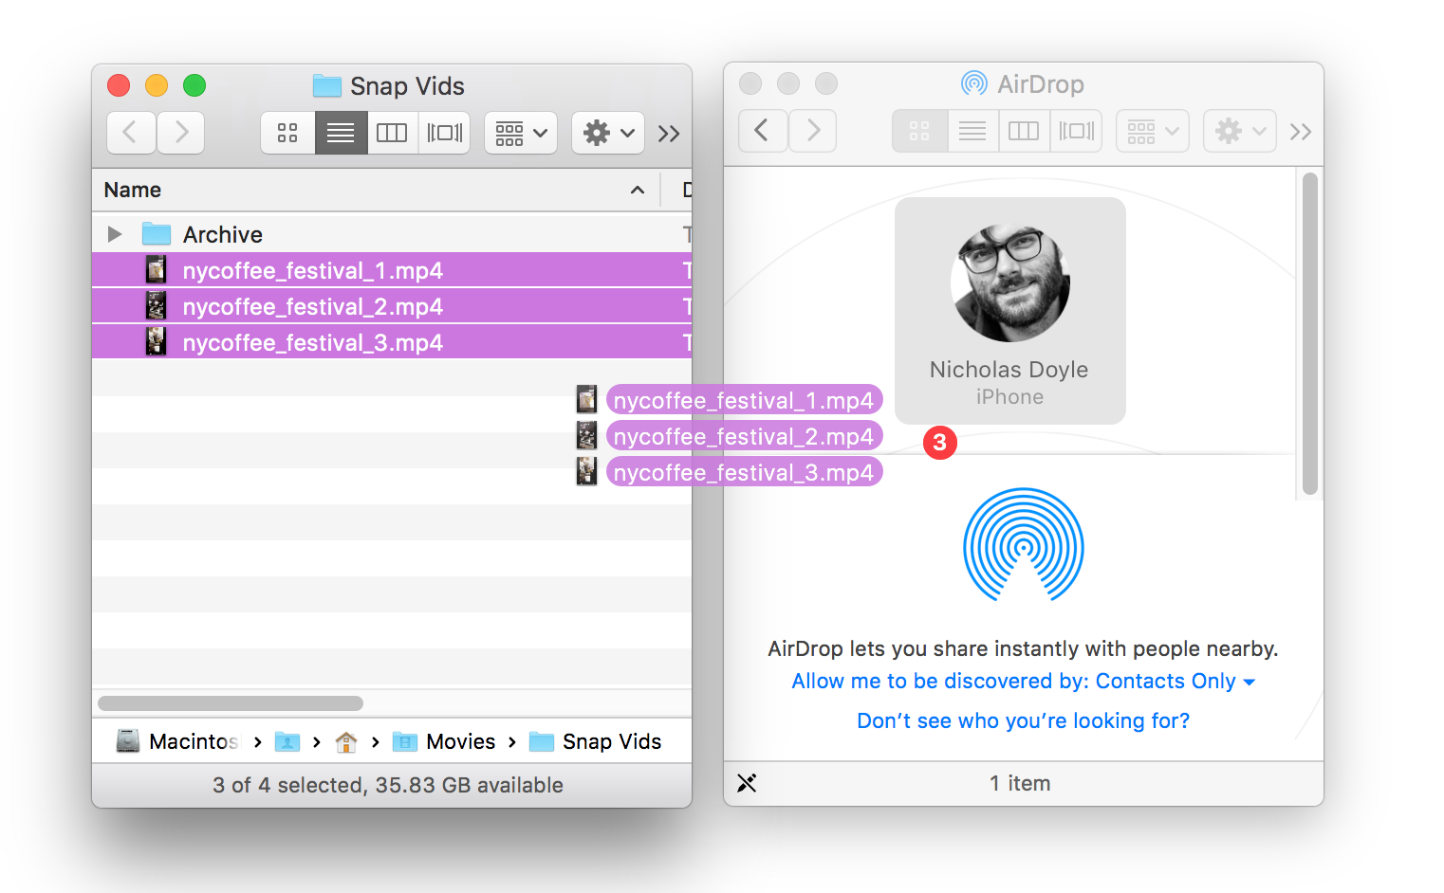Go back in Snap Vids window
Screen dimensions: 1444x893
(x=131, y=133)
